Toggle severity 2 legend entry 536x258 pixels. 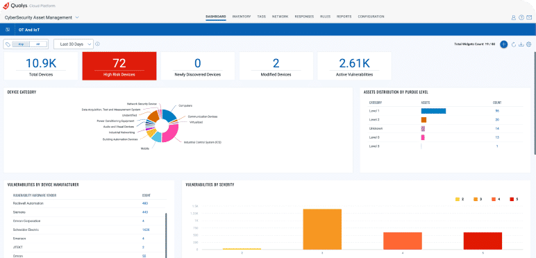click(460, 198)
